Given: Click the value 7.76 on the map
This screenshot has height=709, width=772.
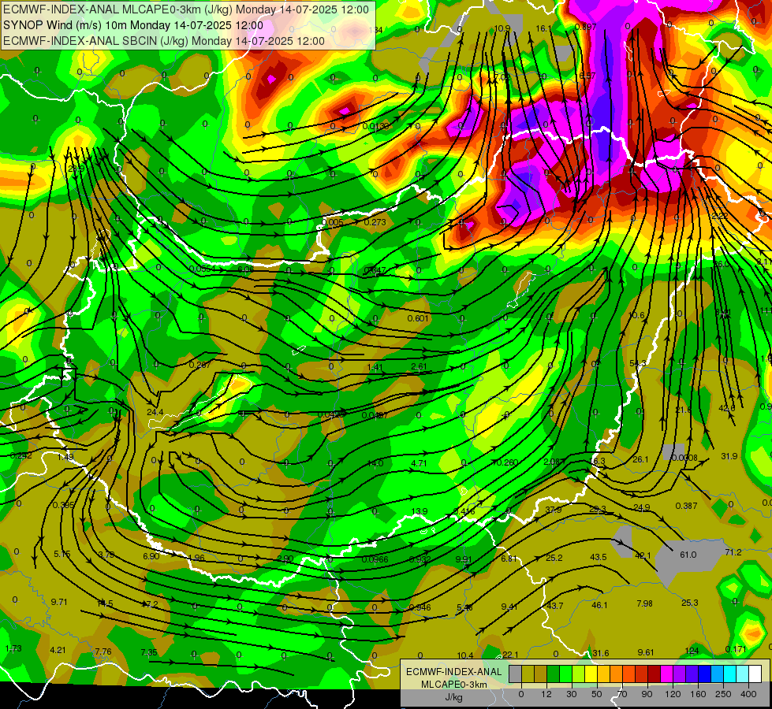Looking at the screenshot, I should coord(103,652).
